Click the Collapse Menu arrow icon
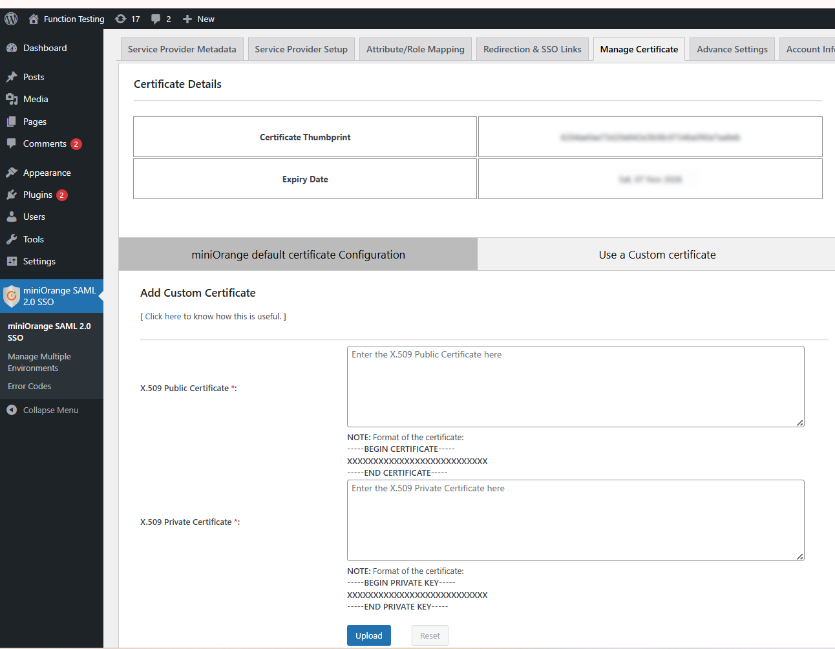Screen dimensions: 835x649 tap(12, 410)
